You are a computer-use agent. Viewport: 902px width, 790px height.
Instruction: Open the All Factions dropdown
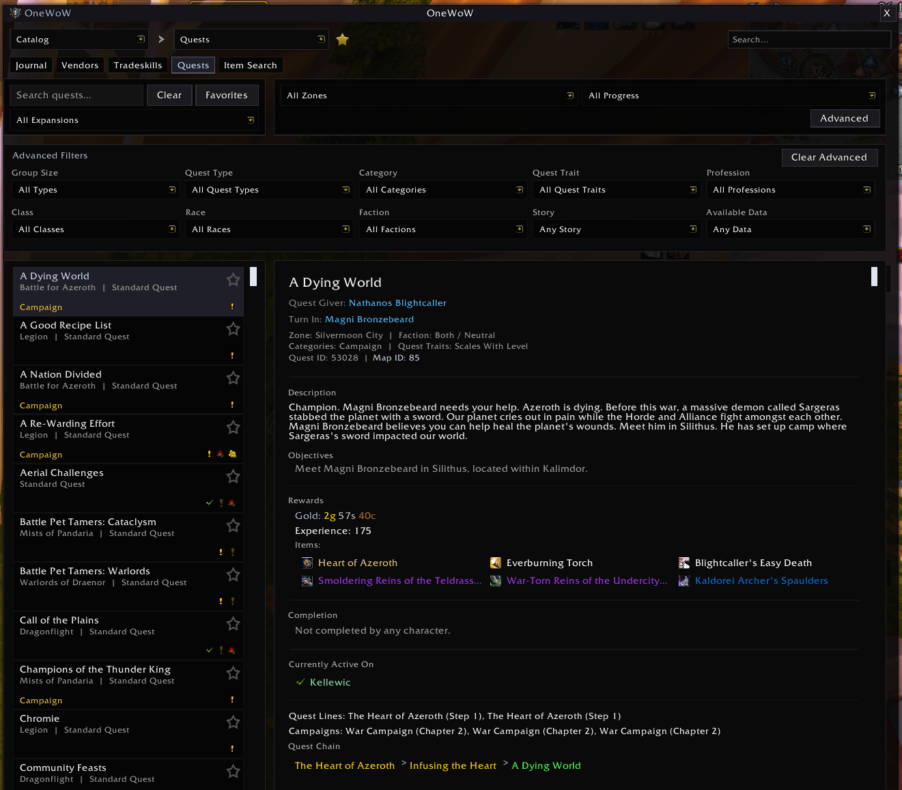click(x=442, y=229)
